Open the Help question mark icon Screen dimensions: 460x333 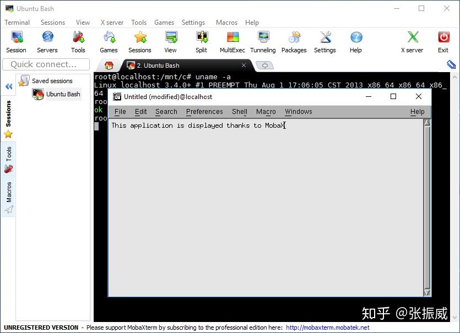click(356, 42)
